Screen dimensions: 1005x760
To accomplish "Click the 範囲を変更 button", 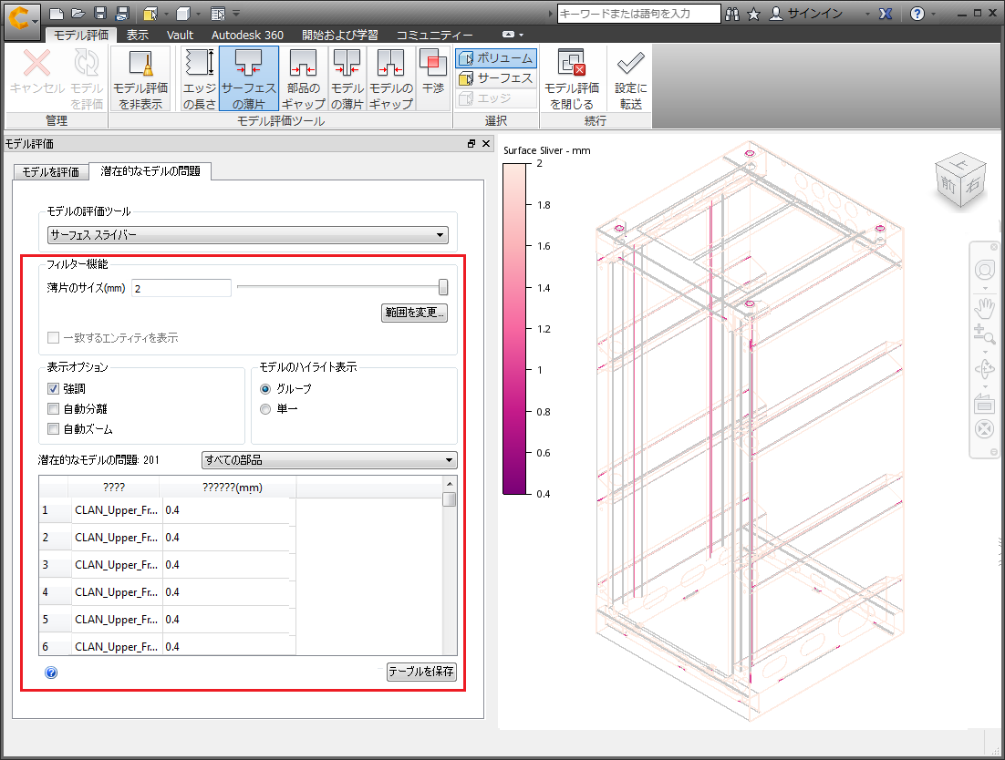I will (414, 313).
